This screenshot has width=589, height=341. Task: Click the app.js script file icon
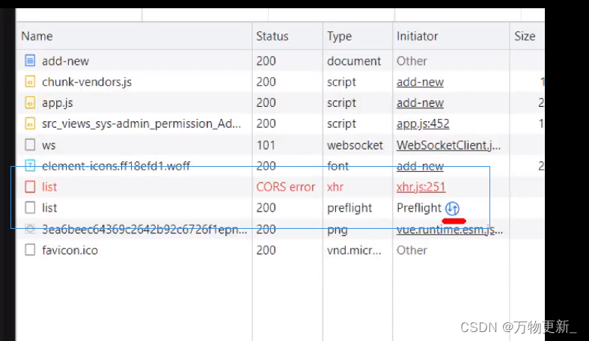30,102
